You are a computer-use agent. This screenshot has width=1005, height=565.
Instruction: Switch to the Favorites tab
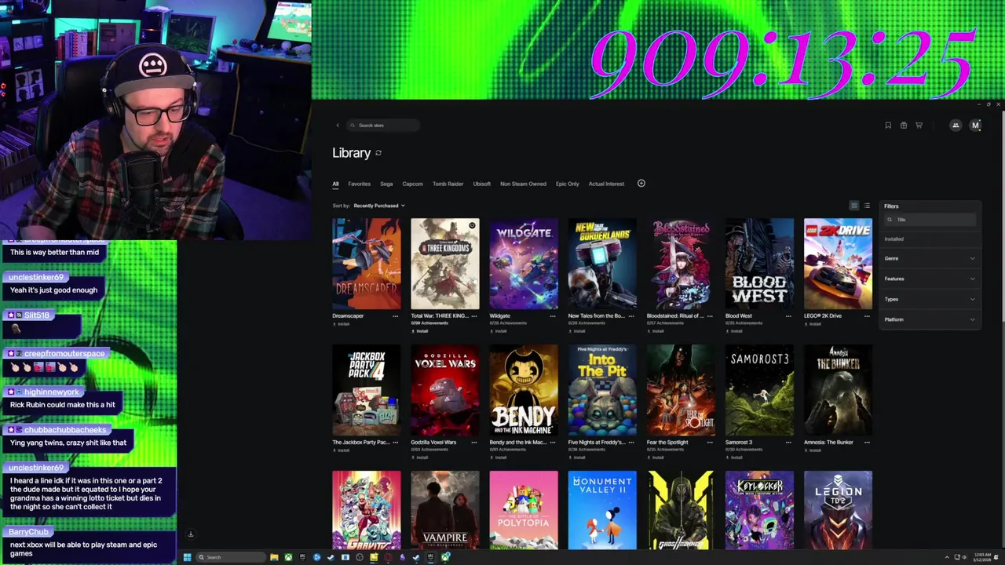click(x=360, y=184)
